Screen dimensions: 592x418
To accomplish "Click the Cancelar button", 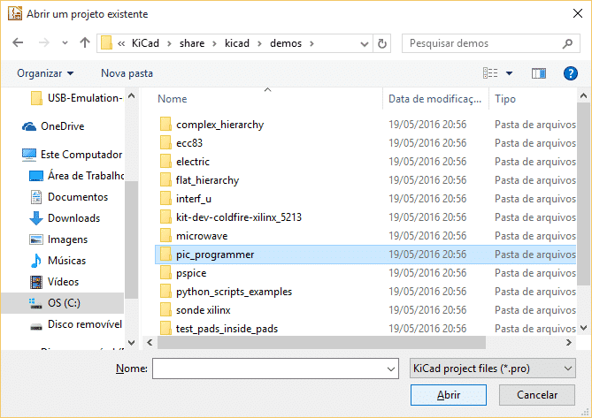I will [537, 395].
